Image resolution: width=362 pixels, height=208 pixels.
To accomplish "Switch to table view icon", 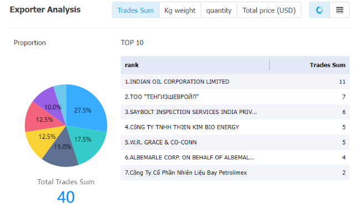I will [340, 10].
